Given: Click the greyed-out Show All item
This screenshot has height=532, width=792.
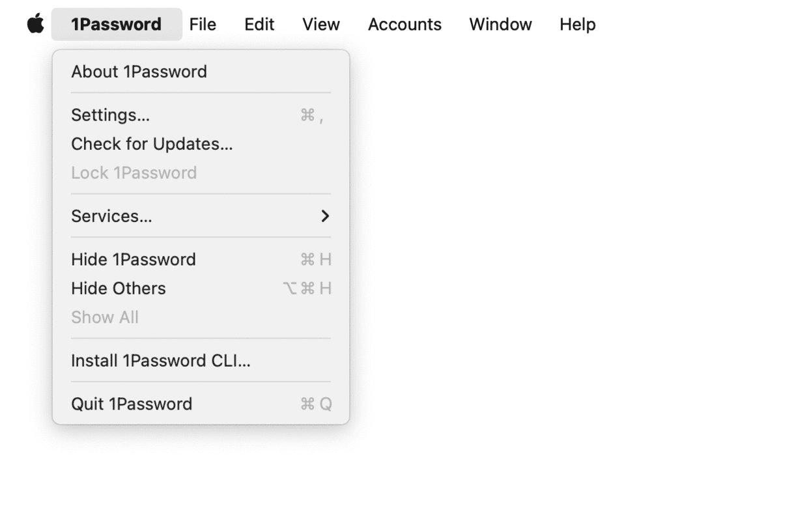Looking at the screenshot, I should (105, 317).
